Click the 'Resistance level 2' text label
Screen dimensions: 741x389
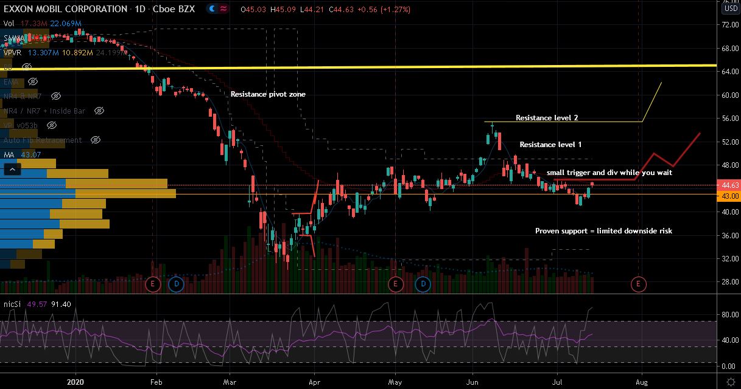tap(547, 118)
